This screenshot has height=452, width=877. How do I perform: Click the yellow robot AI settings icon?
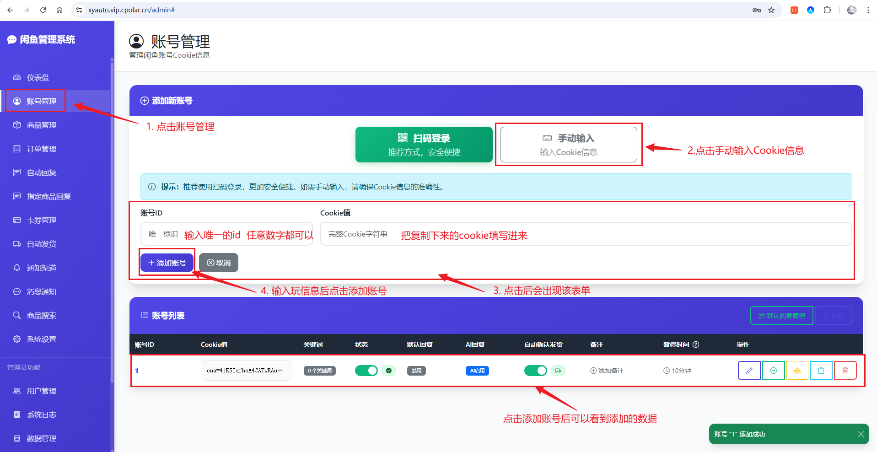(x=797, y=371)
